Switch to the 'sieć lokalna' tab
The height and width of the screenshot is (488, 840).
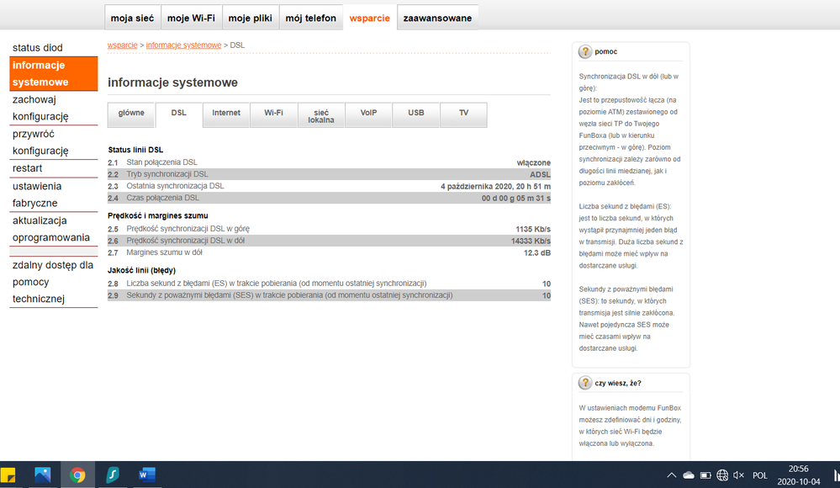click(x=321, y=114)
